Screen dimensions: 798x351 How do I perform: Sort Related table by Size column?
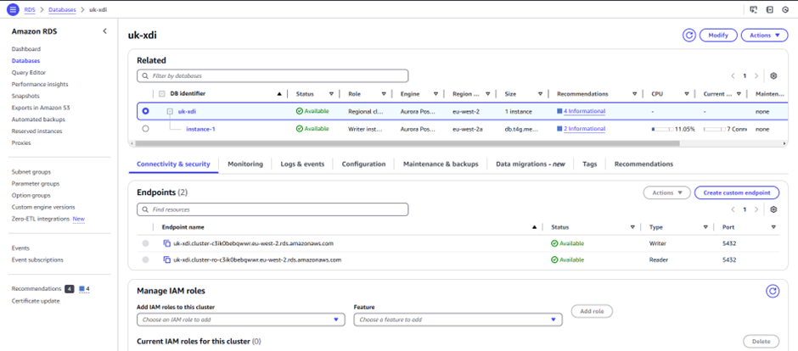[539, 94]
